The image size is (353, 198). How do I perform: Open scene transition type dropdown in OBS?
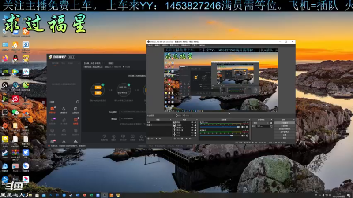pos(261,123)
